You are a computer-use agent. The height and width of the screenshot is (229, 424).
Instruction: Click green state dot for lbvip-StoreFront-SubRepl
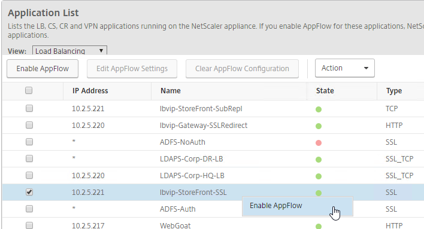[319, 109]
